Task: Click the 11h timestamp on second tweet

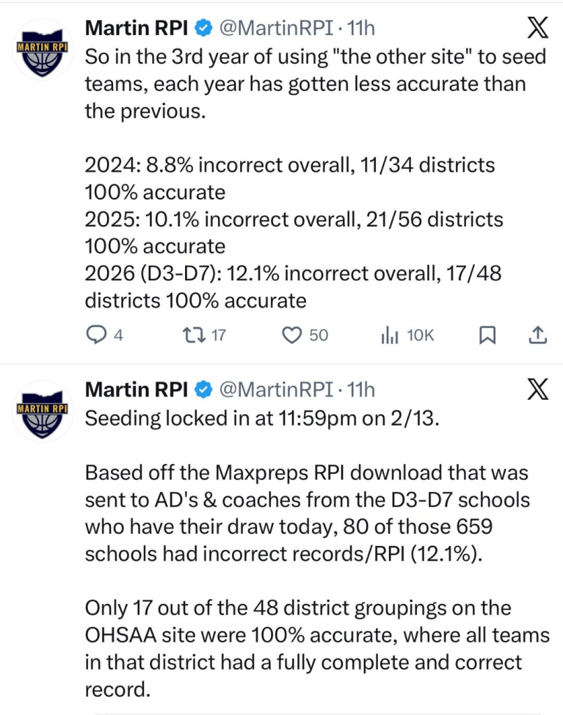Action: point(360,389)
